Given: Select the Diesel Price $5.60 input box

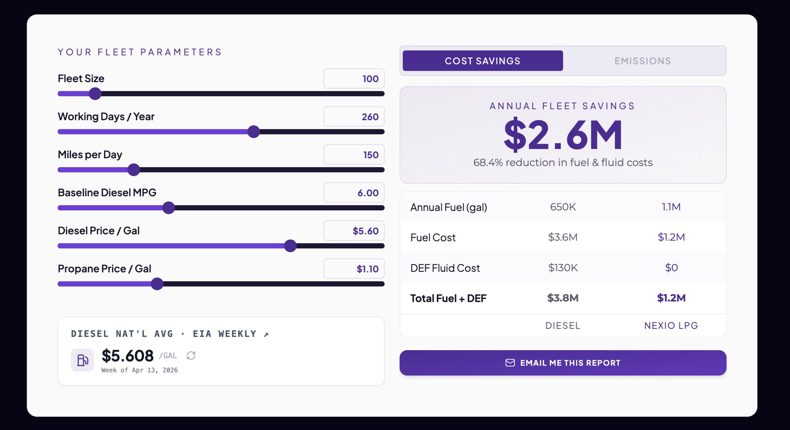Looking at the screenshot, I should pos(354,231).
